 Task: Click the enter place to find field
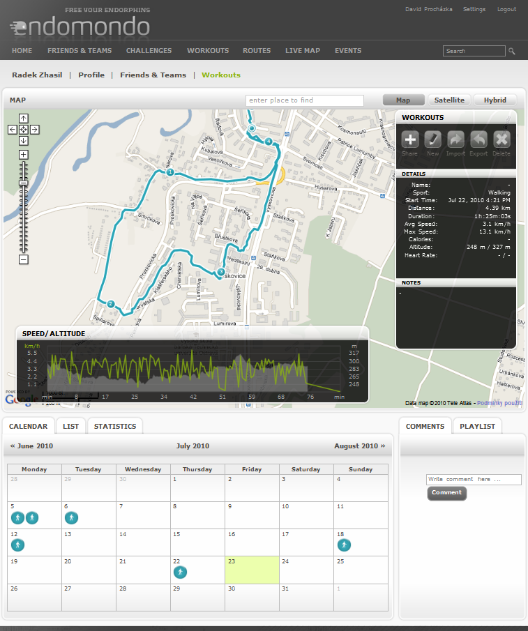(305, 100)
